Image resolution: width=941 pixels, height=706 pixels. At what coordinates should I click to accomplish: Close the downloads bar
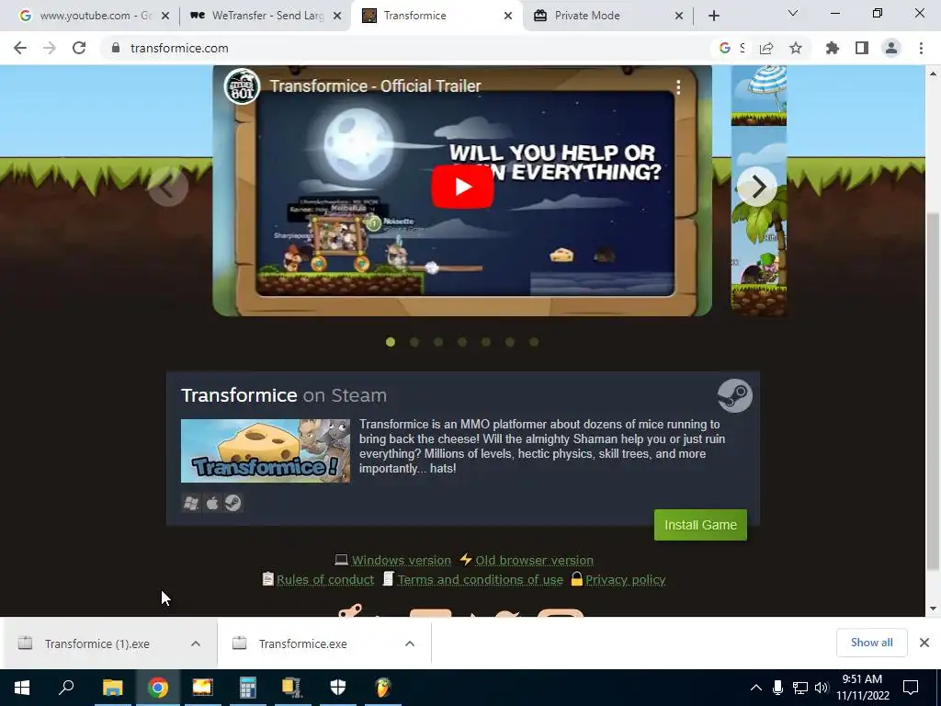click(924, 643)
